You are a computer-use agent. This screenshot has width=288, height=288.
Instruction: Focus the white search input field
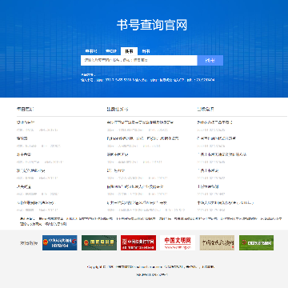tap(139, 60)
